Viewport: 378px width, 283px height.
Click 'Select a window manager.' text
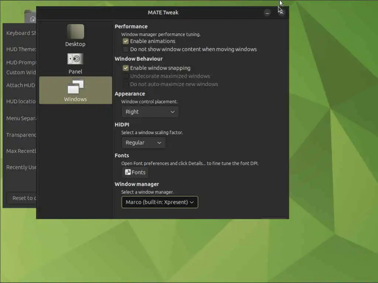(147, 192)
